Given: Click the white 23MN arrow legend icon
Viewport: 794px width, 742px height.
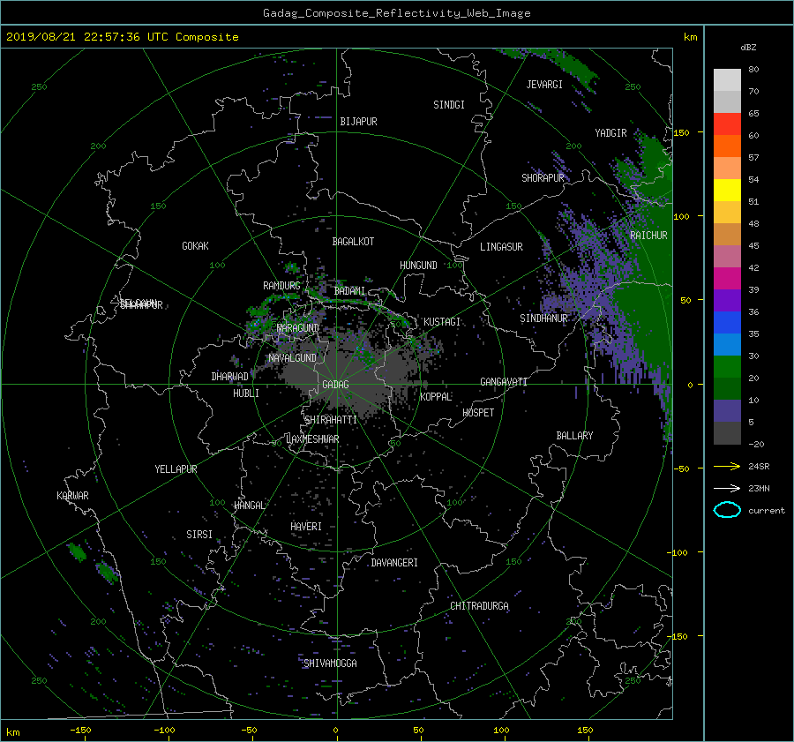Looking at the screenshot, I should (727, 488).
